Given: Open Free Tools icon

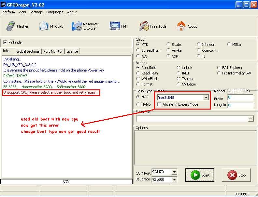Looking at the screenshot, I should coord(144,26).
